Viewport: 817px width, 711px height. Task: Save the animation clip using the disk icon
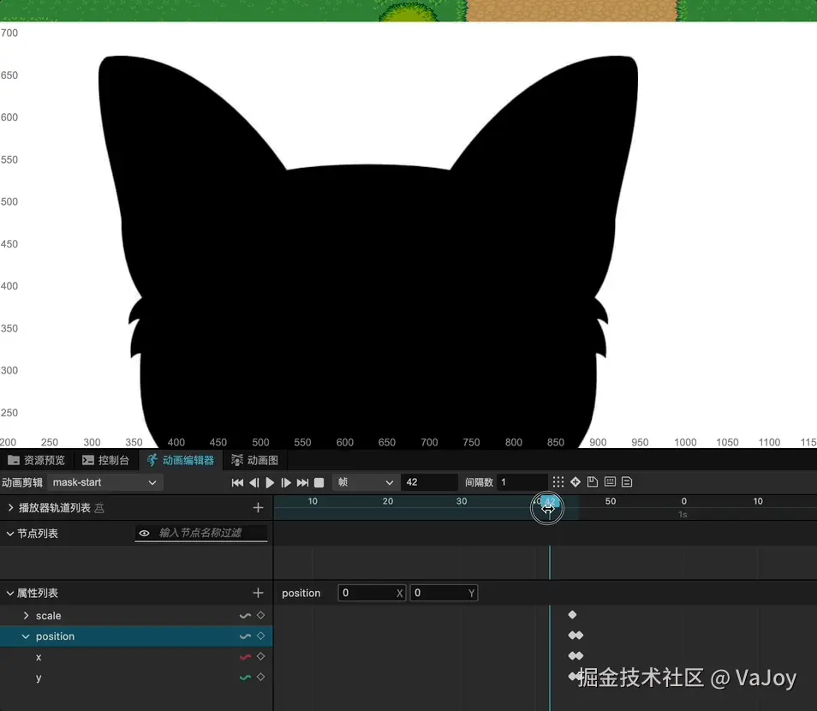[x=592, y=481]
